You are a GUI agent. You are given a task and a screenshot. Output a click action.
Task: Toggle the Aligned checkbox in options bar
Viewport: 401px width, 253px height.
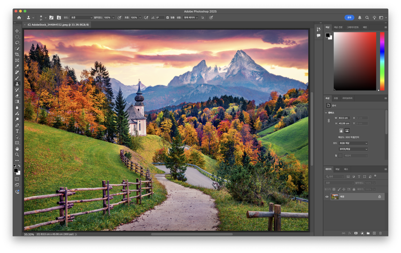point(167,18)
